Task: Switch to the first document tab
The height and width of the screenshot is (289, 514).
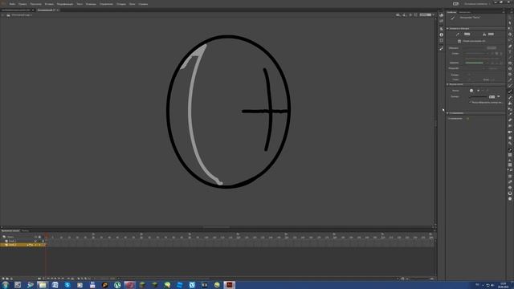Action: coord(16,10)
